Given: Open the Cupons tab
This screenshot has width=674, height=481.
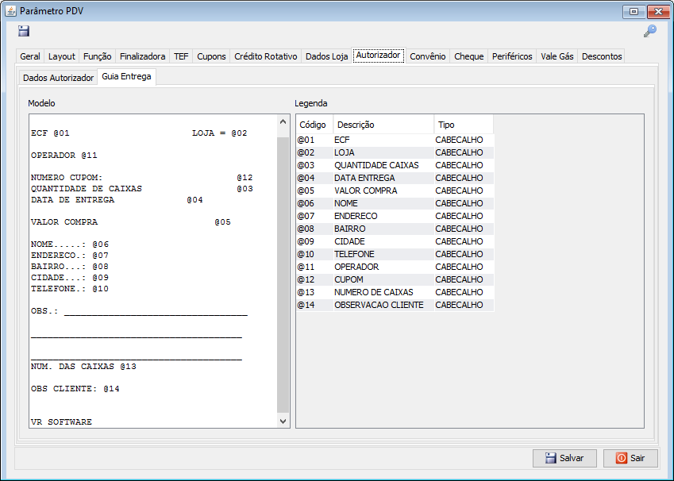Looking at the screenshot, I should click(x=211, y=56).
